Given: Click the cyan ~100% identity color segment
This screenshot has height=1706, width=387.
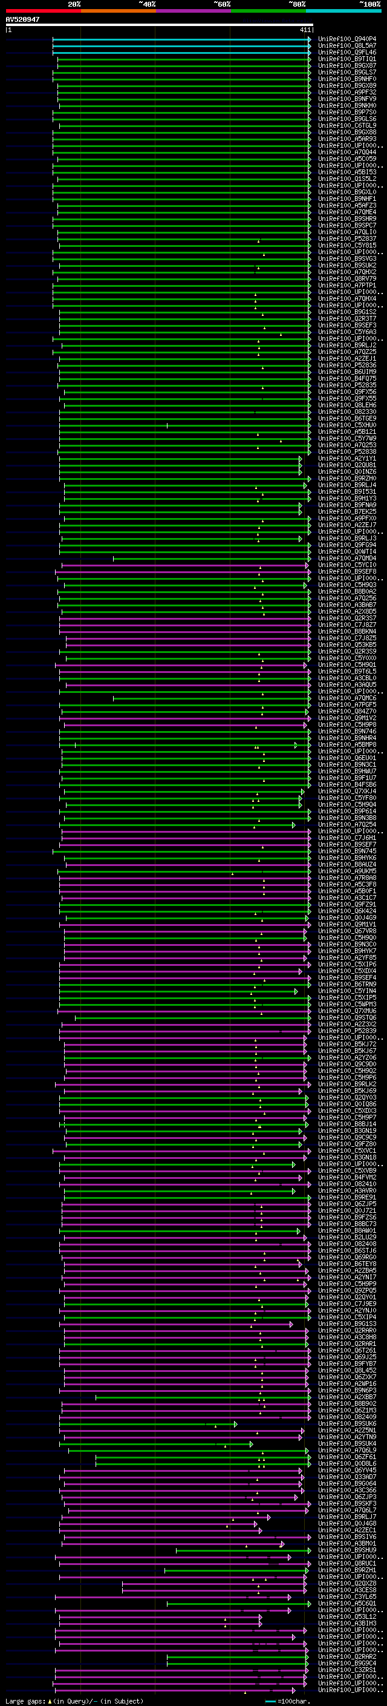Looking at the screenshot, I should [x=343, y=11].
